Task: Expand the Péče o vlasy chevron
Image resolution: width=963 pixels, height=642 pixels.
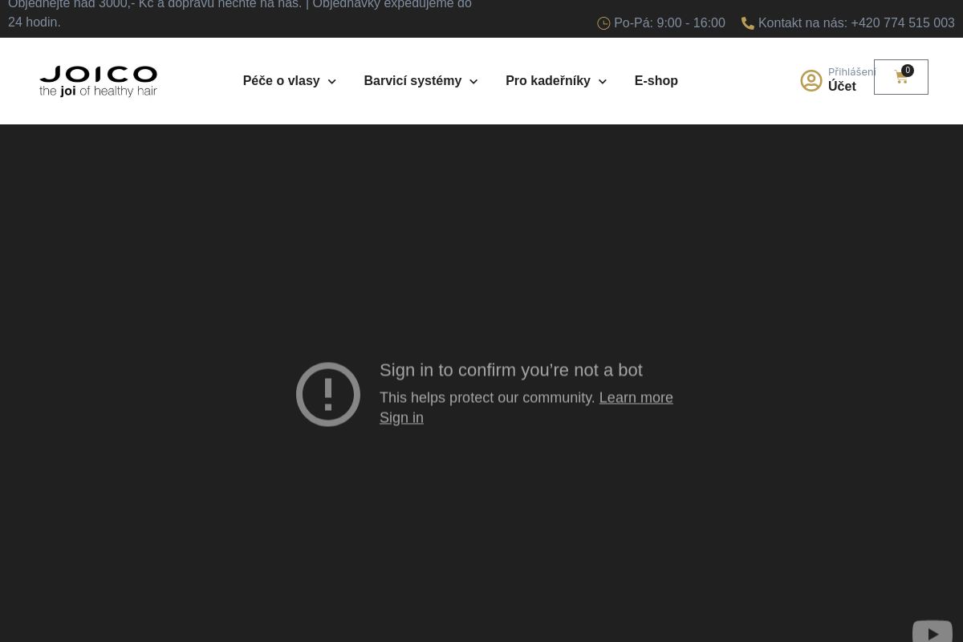Action: click(331, 82)
